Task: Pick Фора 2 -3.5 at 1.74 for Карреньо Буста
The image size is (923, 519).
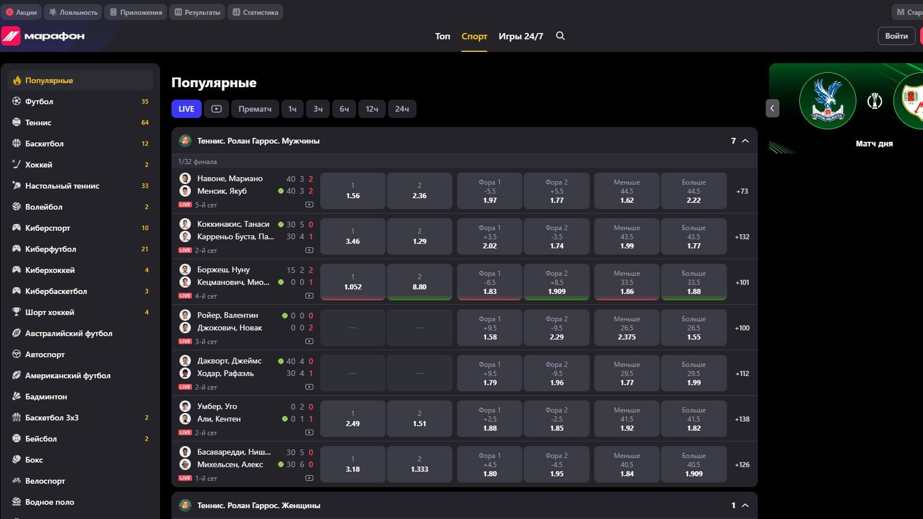Action: pyautogui.click(x=557, y=236)
